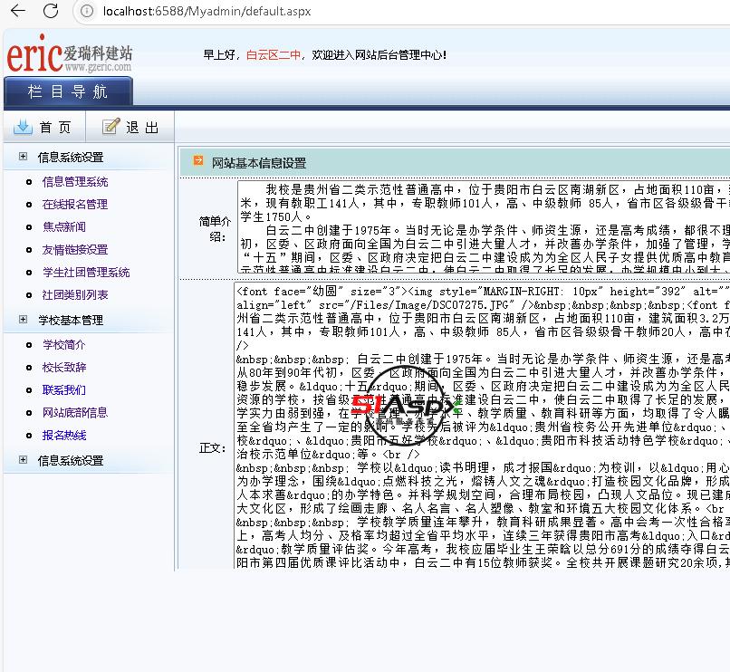The width and height of the screenshot is (730, 672).
Task: Click the 网站基本信息设置 panel title
Action: point(259,163)
